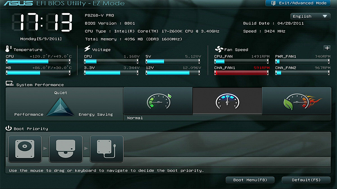The width and height of the screenshot is (337, 189).
Task: Click the Quiet label on triangle
Action: pos(61,93)
